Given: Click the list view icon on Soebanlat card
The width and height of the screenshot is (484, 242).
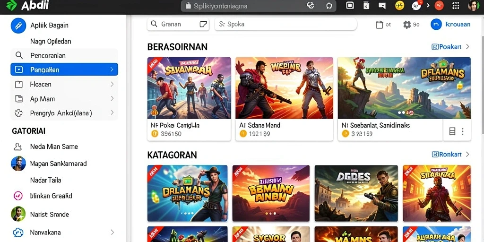Looking at the screenshot, I should pyautogui.click(x=452, y=131).
